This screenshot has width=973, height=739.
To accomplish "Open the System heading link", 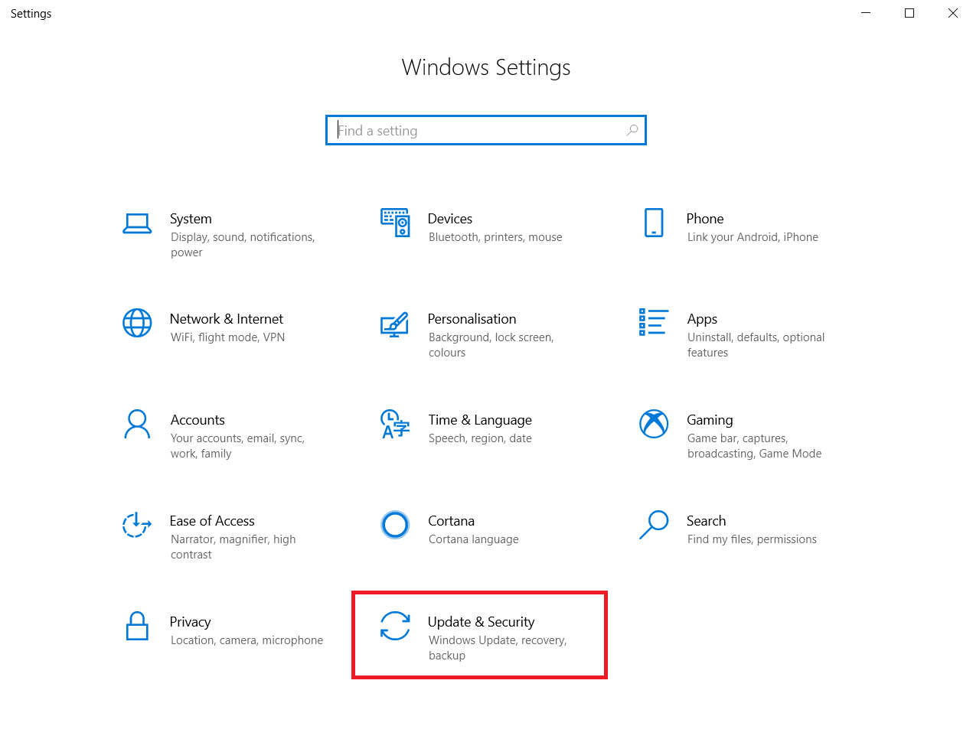I will [x=191, y=219].
